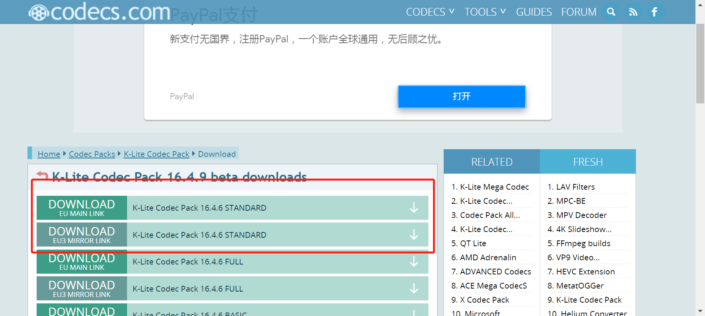The width and height of the screenshot is (705, 316).
Task: Open the RSS feed icon
Action: [x=633, y=12]
